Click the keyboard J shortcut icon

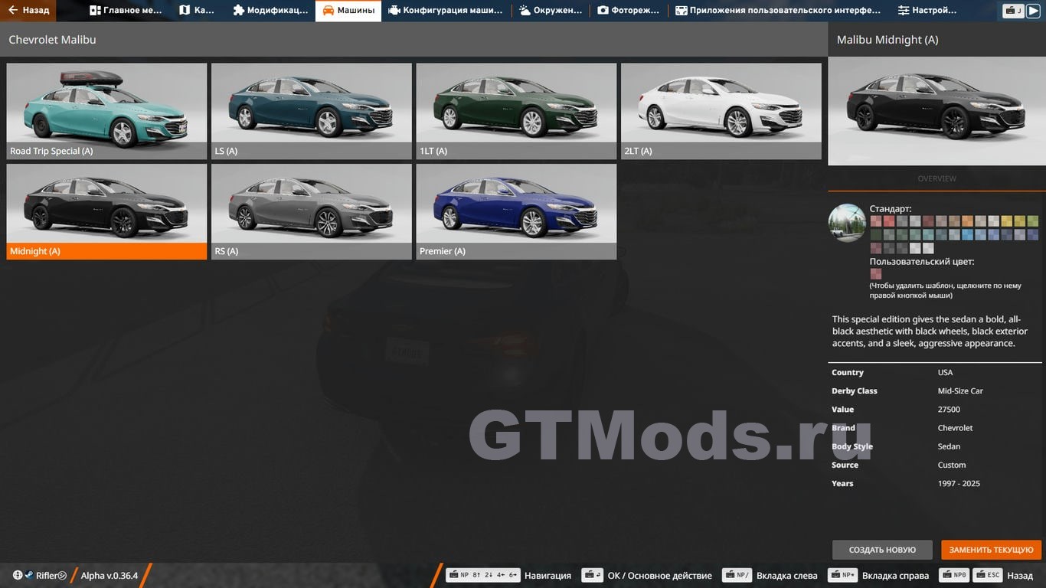pos(1015,11)
